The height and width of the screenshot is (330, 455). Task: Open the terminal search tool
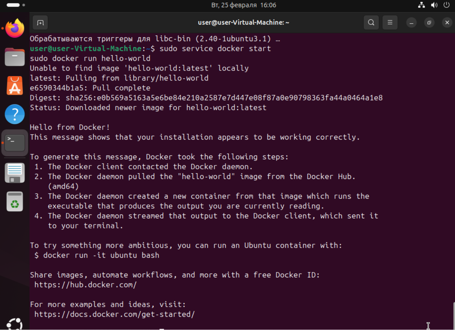coord(371,22)
